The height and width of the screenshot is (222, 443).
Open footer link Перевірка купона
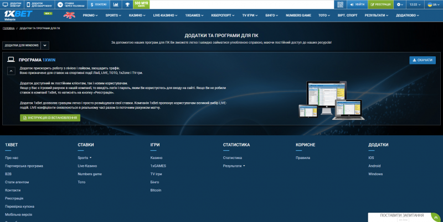tap(19, 207)
